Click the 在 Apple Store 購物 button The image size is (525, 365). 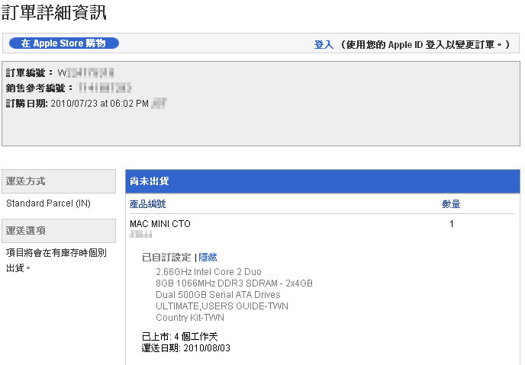click(64, 43)
